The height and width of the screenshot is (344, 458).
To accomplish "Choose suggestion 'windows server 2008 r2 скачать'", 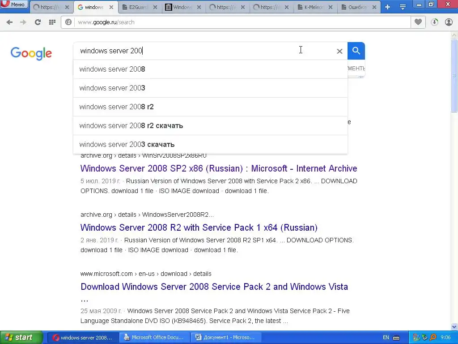I will click(210, 125).
